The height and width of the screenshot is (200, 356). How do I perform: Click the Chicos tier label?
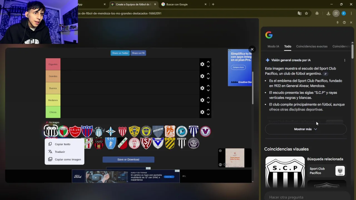[x=53, y=112]
